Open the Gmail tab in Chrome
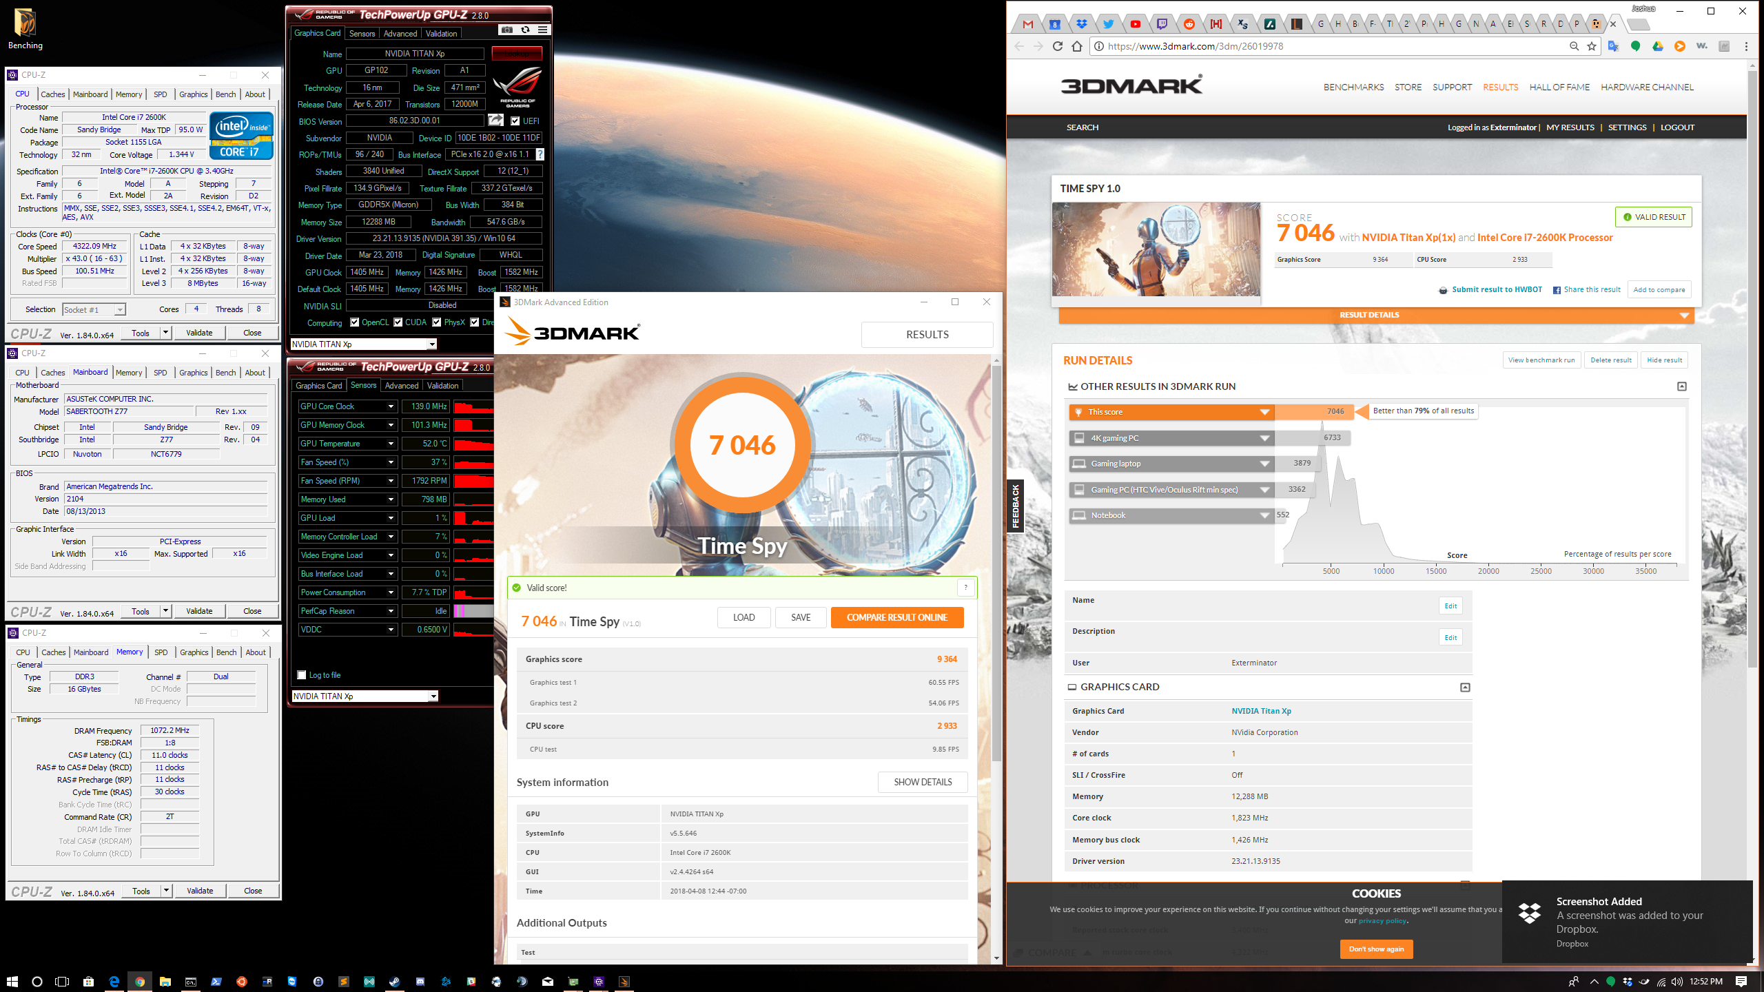Image resolution: width=1764 pixels, height=992 pixels. 1028,24
